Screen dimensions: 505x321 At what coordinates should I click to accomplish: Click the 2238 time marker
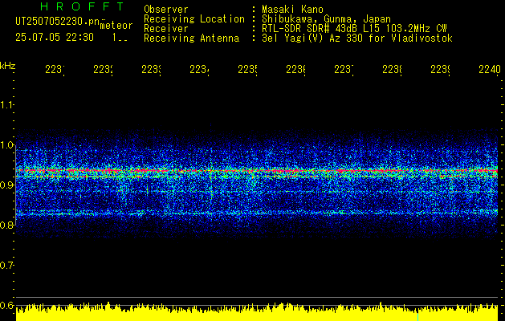(x=393, y=69)
